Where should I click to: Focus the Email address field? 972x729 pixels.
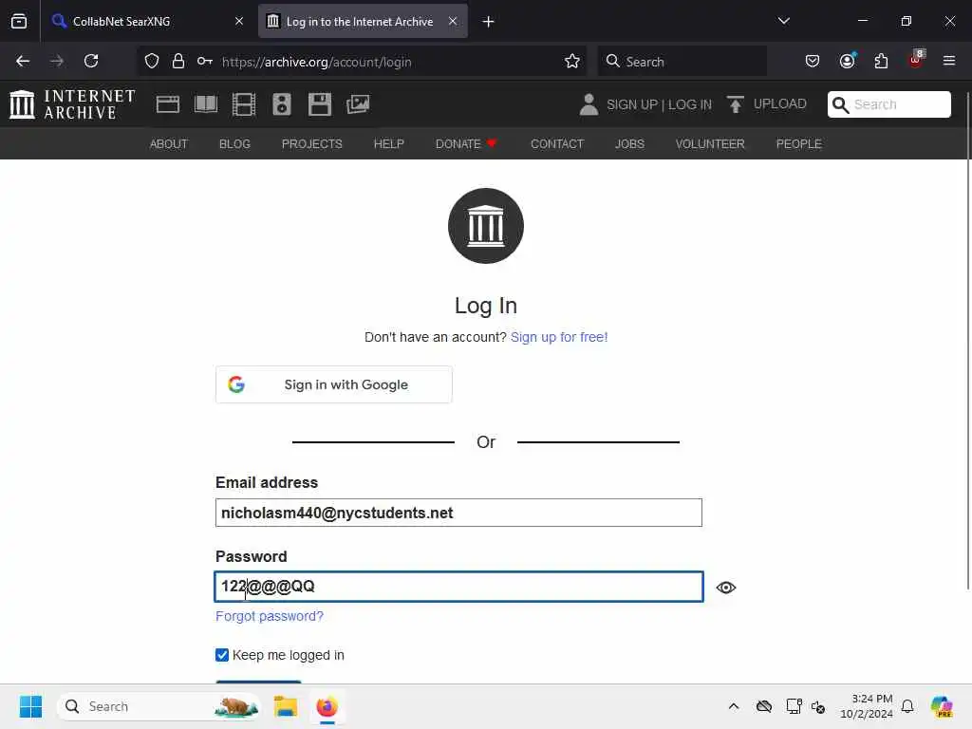click(458, 513)
